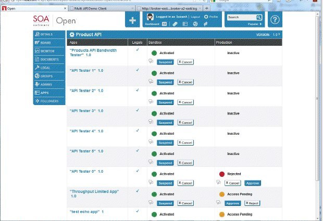Open the Throughput Limited App link
This screenshot has width=323, height=221.
(x=94, y=193)
